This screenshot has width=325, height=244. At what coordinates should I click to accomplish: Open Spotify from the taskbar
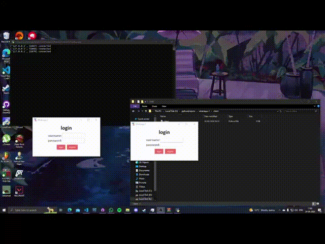tap(119, 210)
